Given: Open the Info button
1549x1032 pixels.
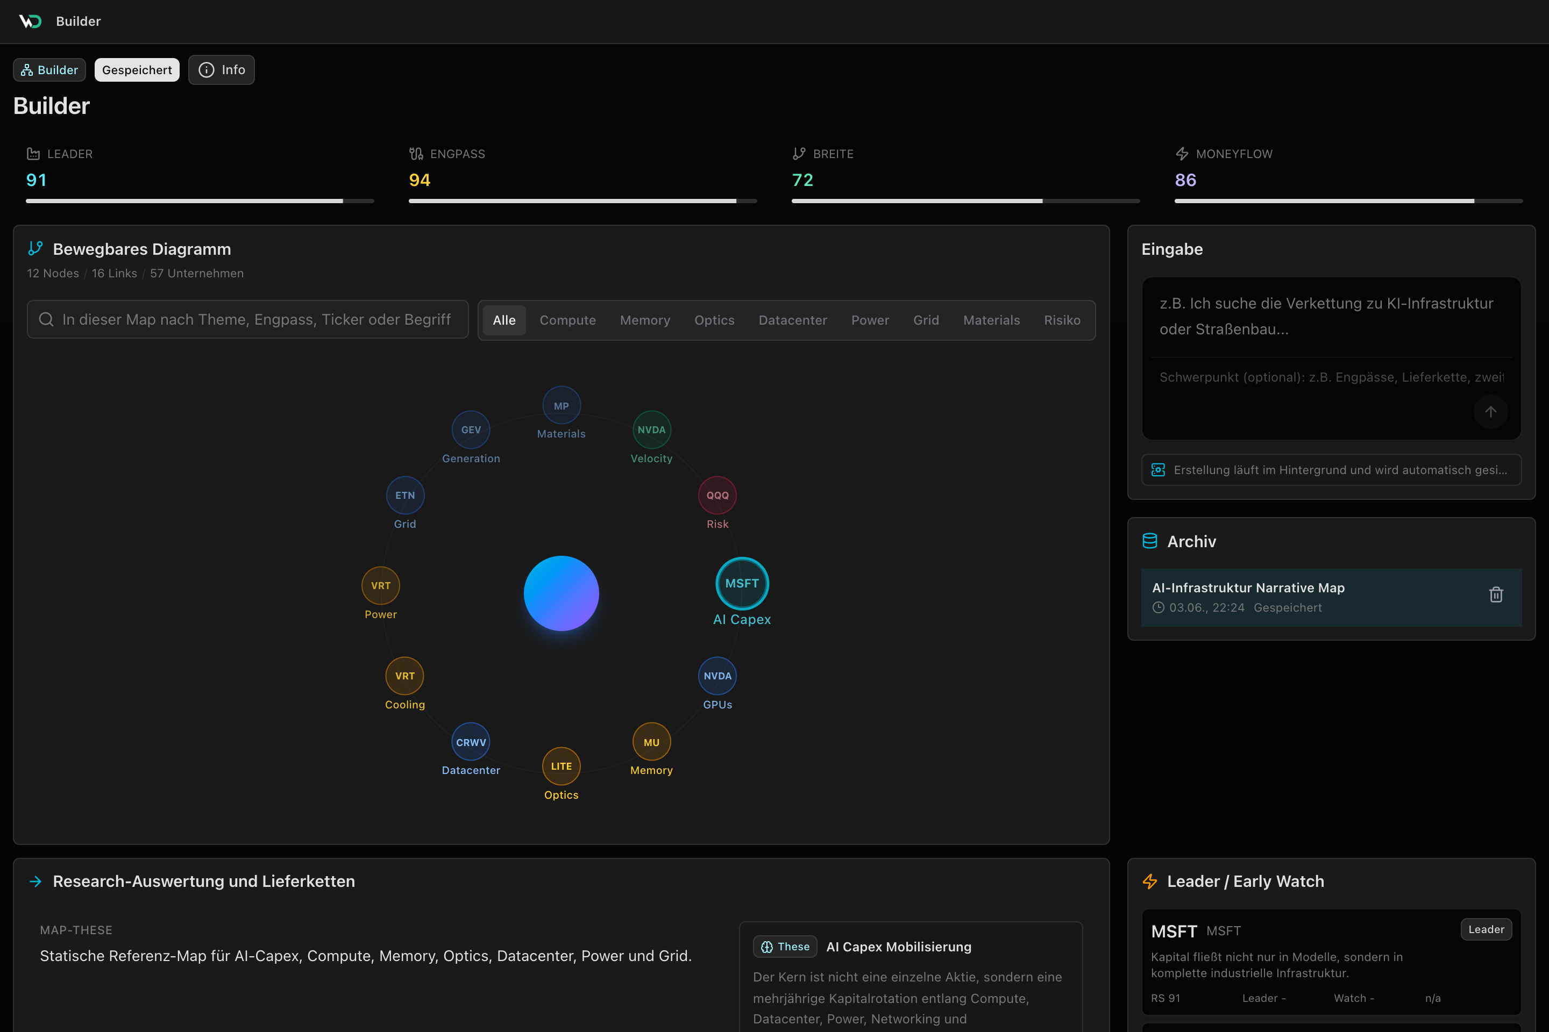Looking at the screenshot, I should pos(221,70).
